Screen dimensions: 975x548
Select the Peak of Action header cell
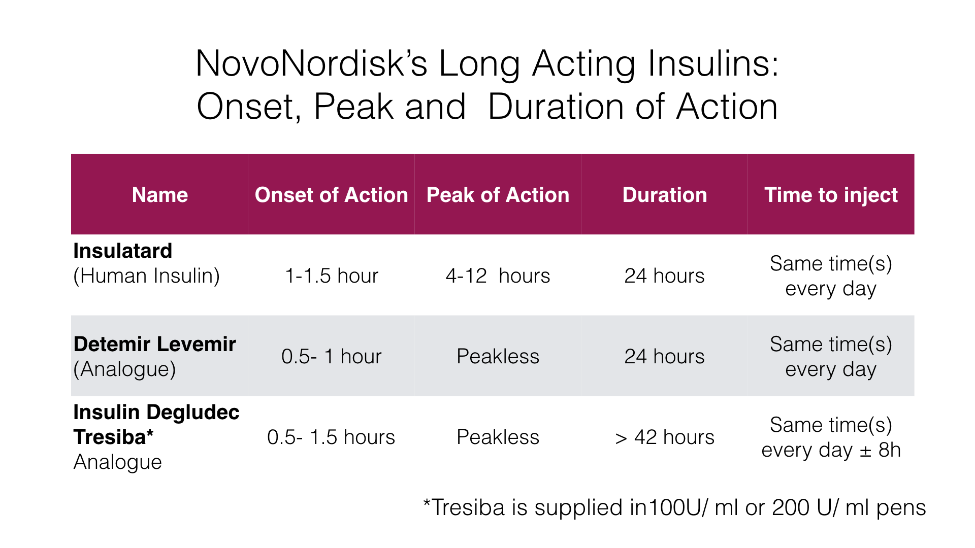pyautogui.click(x=498, y=195)
